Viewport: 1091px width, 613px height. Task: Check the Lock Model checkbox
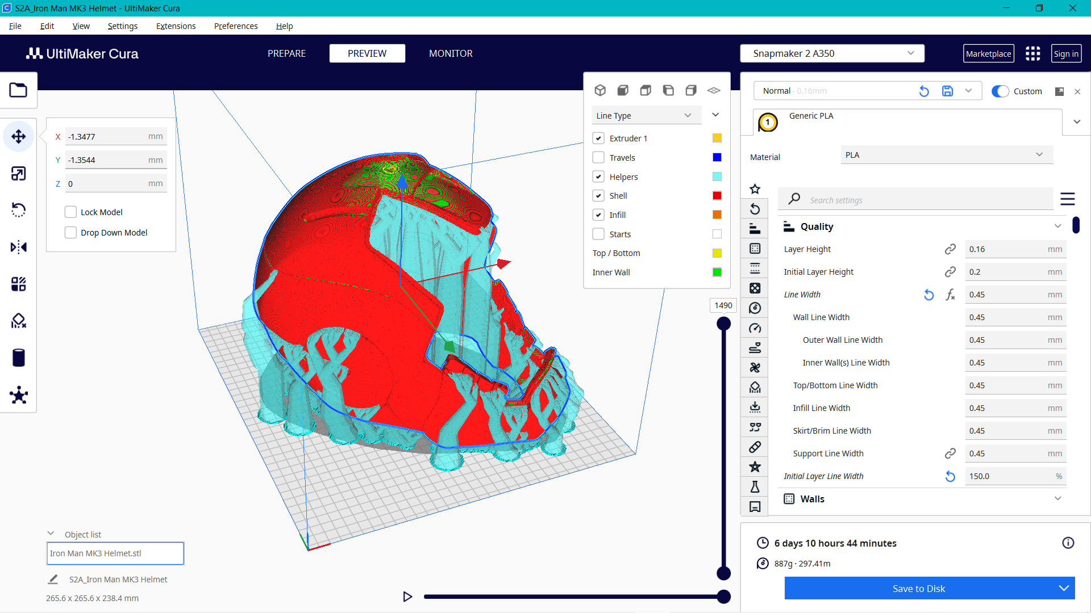(x=70, y=211)
